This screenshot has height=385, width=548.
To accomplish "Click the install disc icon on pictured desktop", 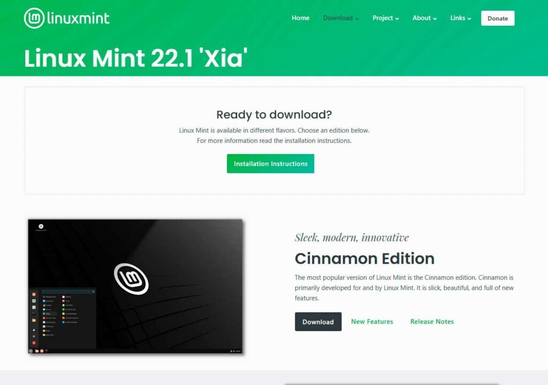I will [41, 226].
